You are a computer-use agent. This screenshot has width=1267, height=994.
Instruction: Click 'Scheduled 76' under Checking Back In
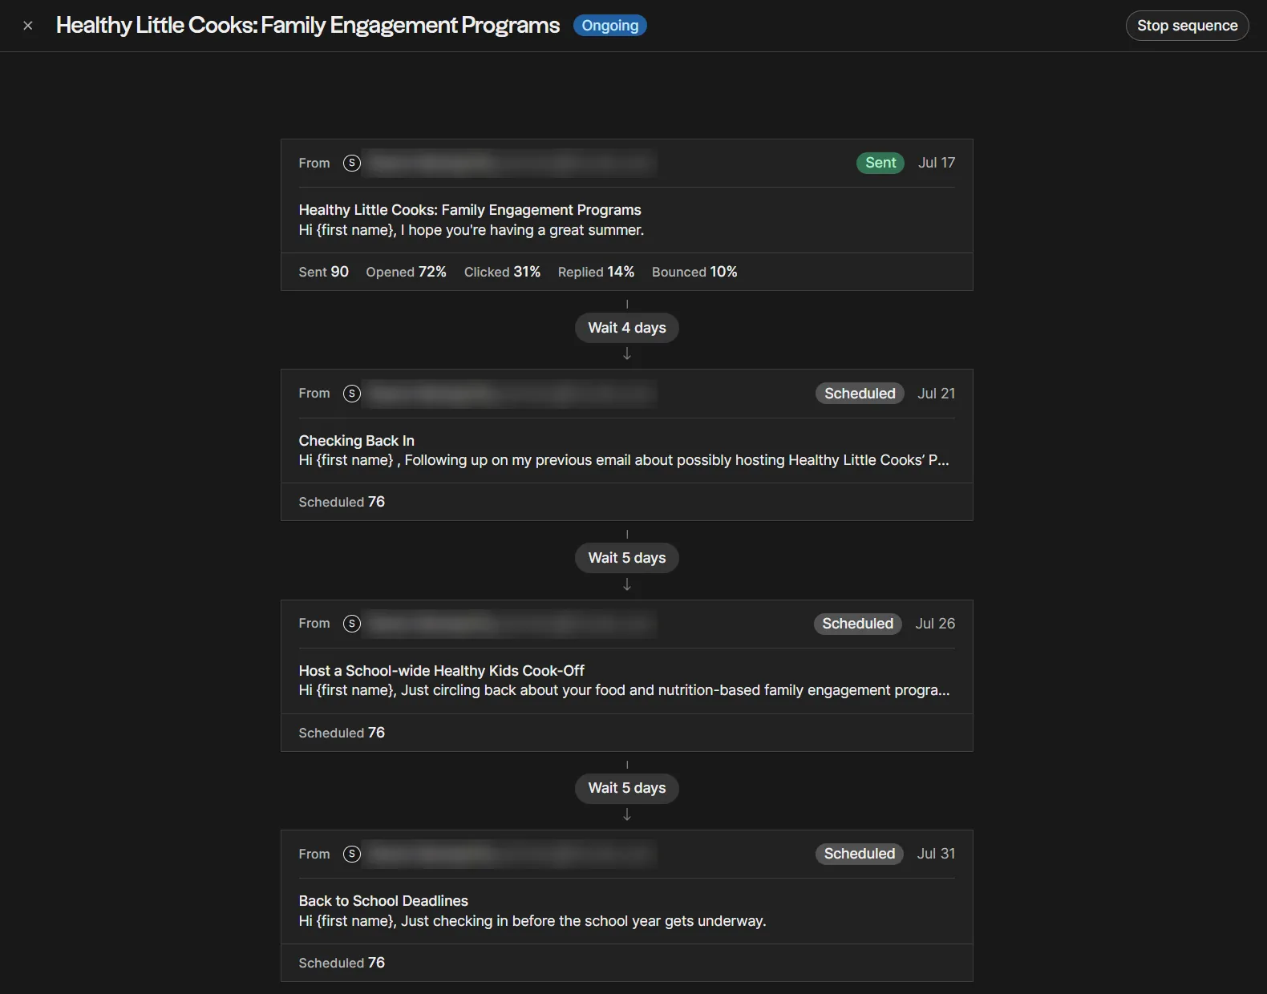click(342, 502)
